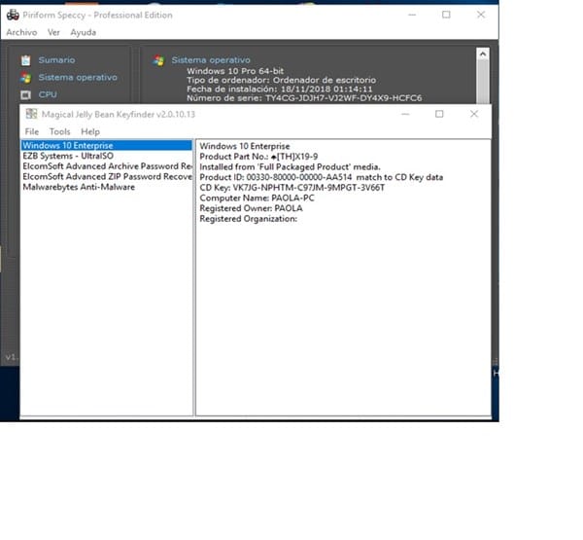Image resolution: width=583 pixels, height=540 pixels.
Task: Open the Help menu in Keyfinder
Action: point(90,131)
